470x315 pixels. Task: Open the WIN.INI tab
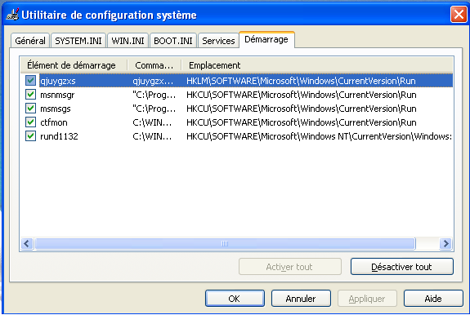point(128,41)
